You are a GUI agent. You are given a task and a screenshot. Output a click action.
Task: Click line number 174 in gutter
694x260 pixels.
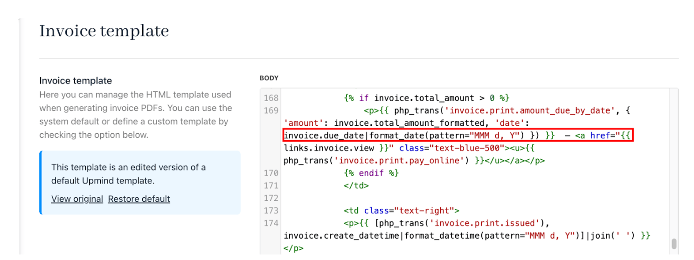click(x=271, y=223)
